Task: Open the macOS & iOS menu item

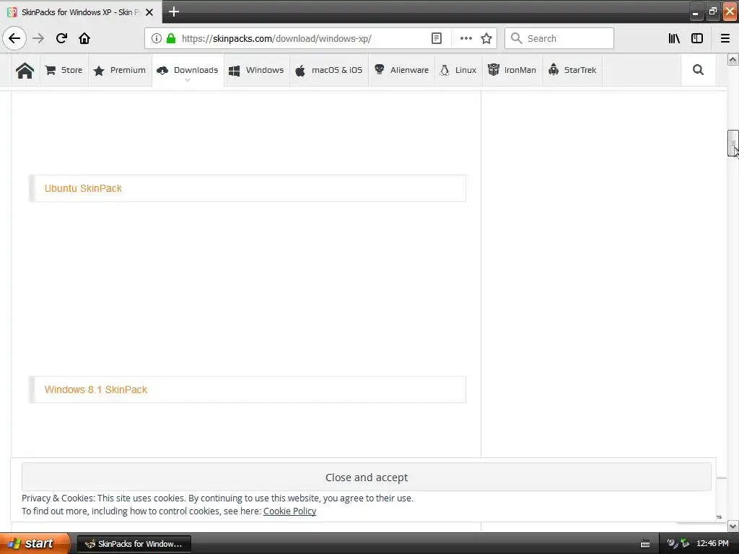Action: pos(328,70)
